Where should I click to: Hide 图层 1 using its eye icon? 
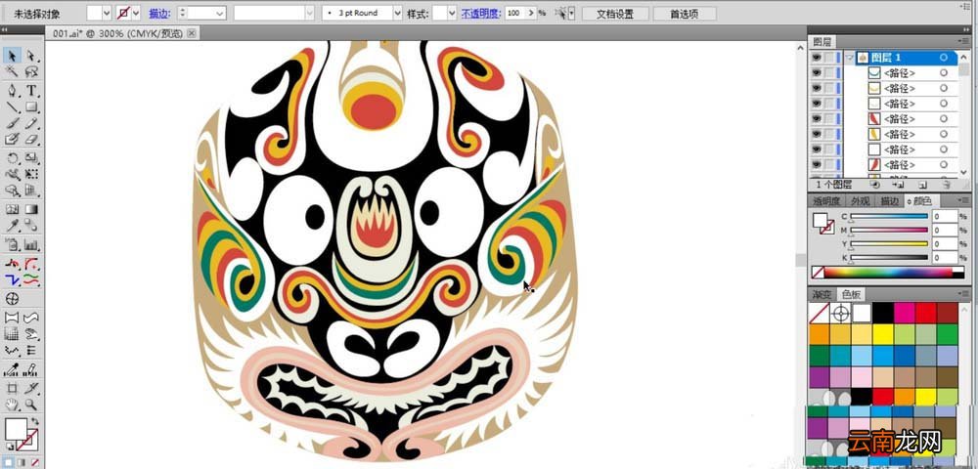pos(817,58)
